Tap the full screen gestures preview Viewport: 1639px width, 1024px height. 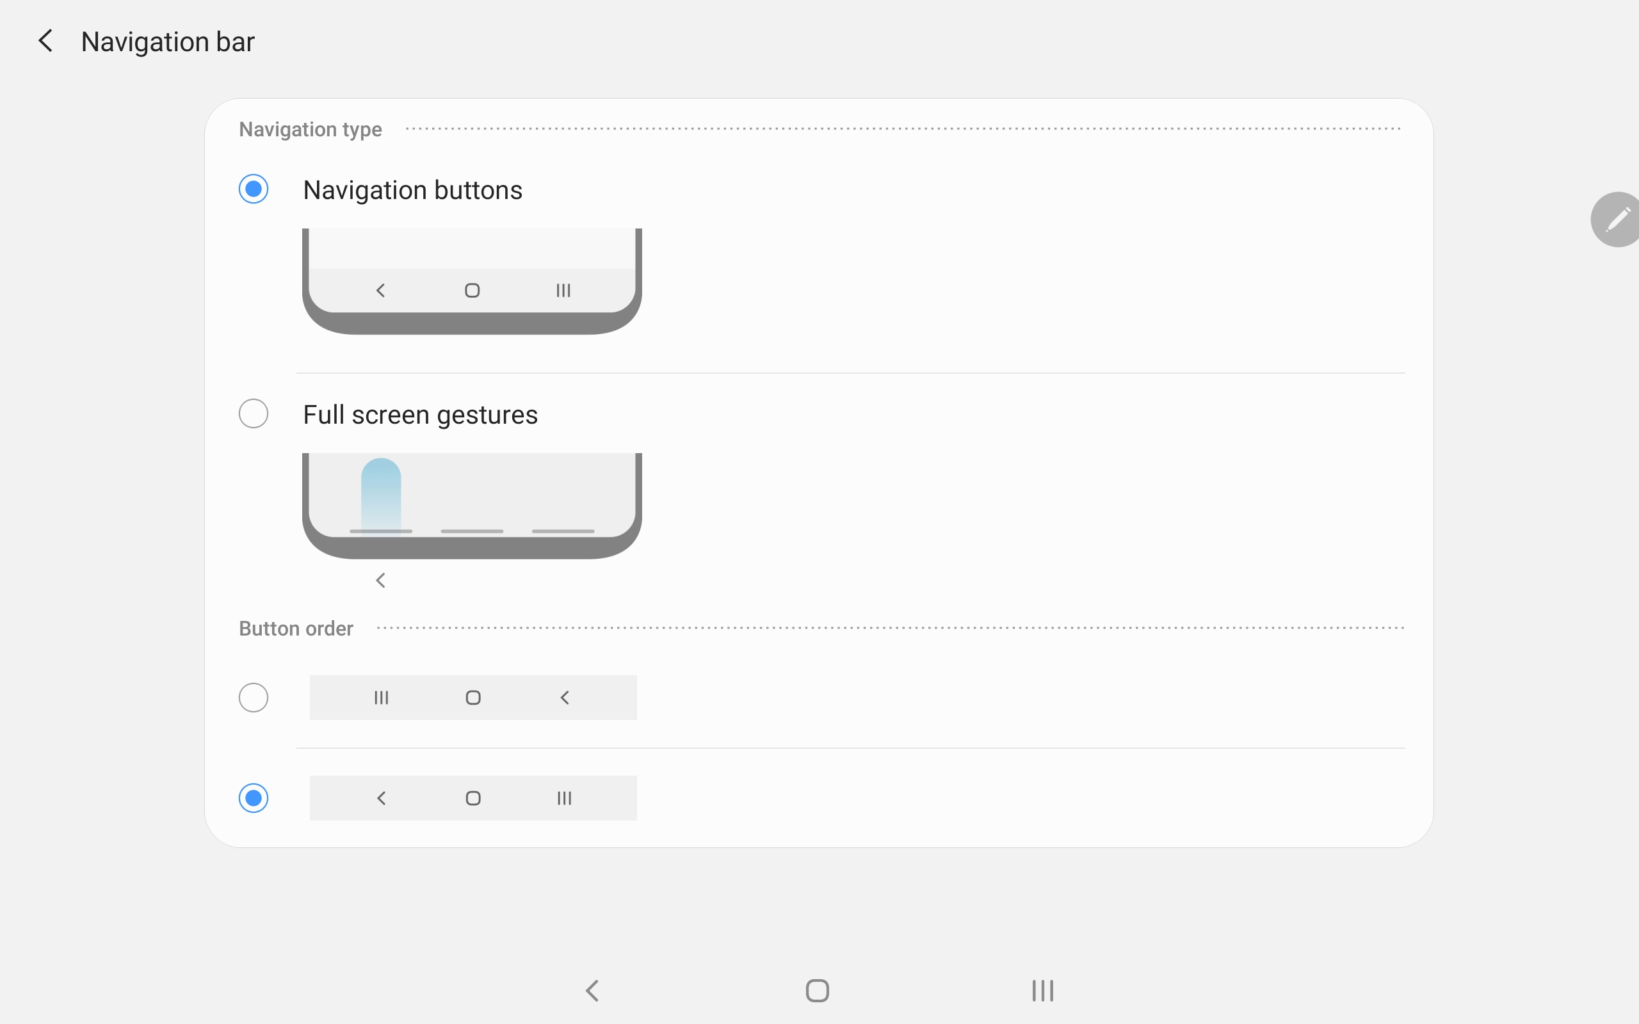tap(472, 506)
